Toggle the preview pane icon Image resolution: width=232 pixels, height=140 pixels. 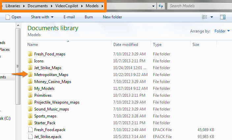[x=223, y=17]
